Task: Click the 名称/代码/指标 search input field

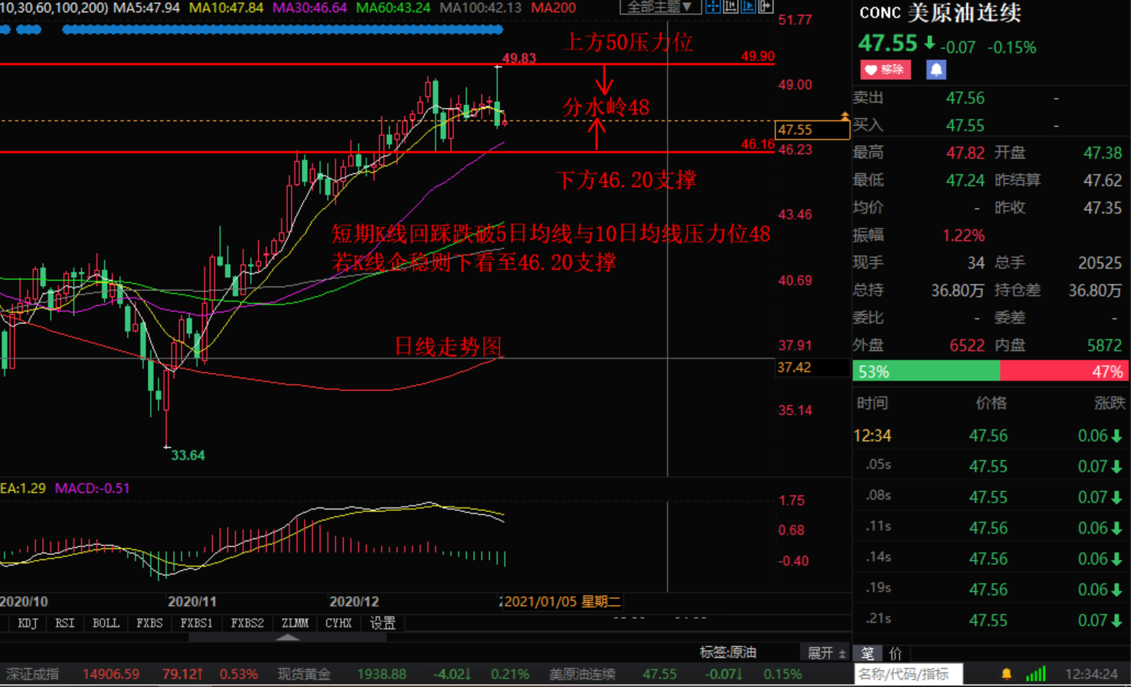Action: [909, 674]
